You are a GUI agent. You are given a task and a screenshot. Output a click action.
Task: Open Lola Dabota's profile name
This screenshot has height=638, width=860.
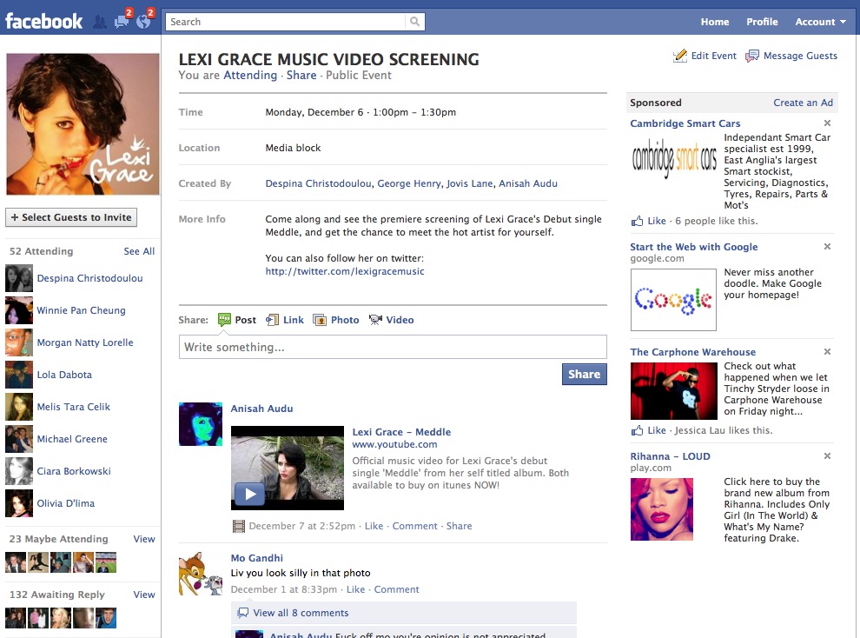click(x=65, y=375)
